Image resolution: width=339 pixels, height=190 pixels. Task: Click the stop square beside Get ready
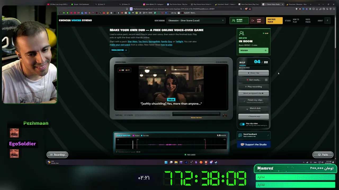pyautogui.click(x=266, y=80)
